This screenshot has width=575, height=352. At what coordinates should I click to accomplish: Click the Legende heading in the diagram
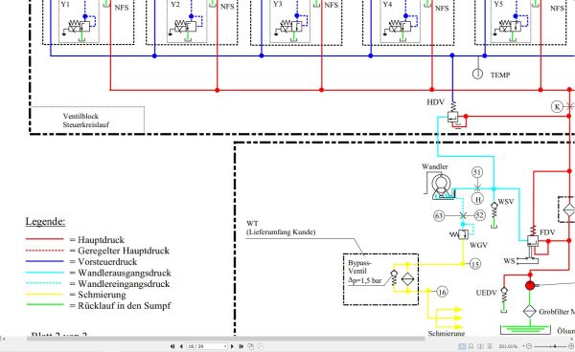tap(45, 221)
